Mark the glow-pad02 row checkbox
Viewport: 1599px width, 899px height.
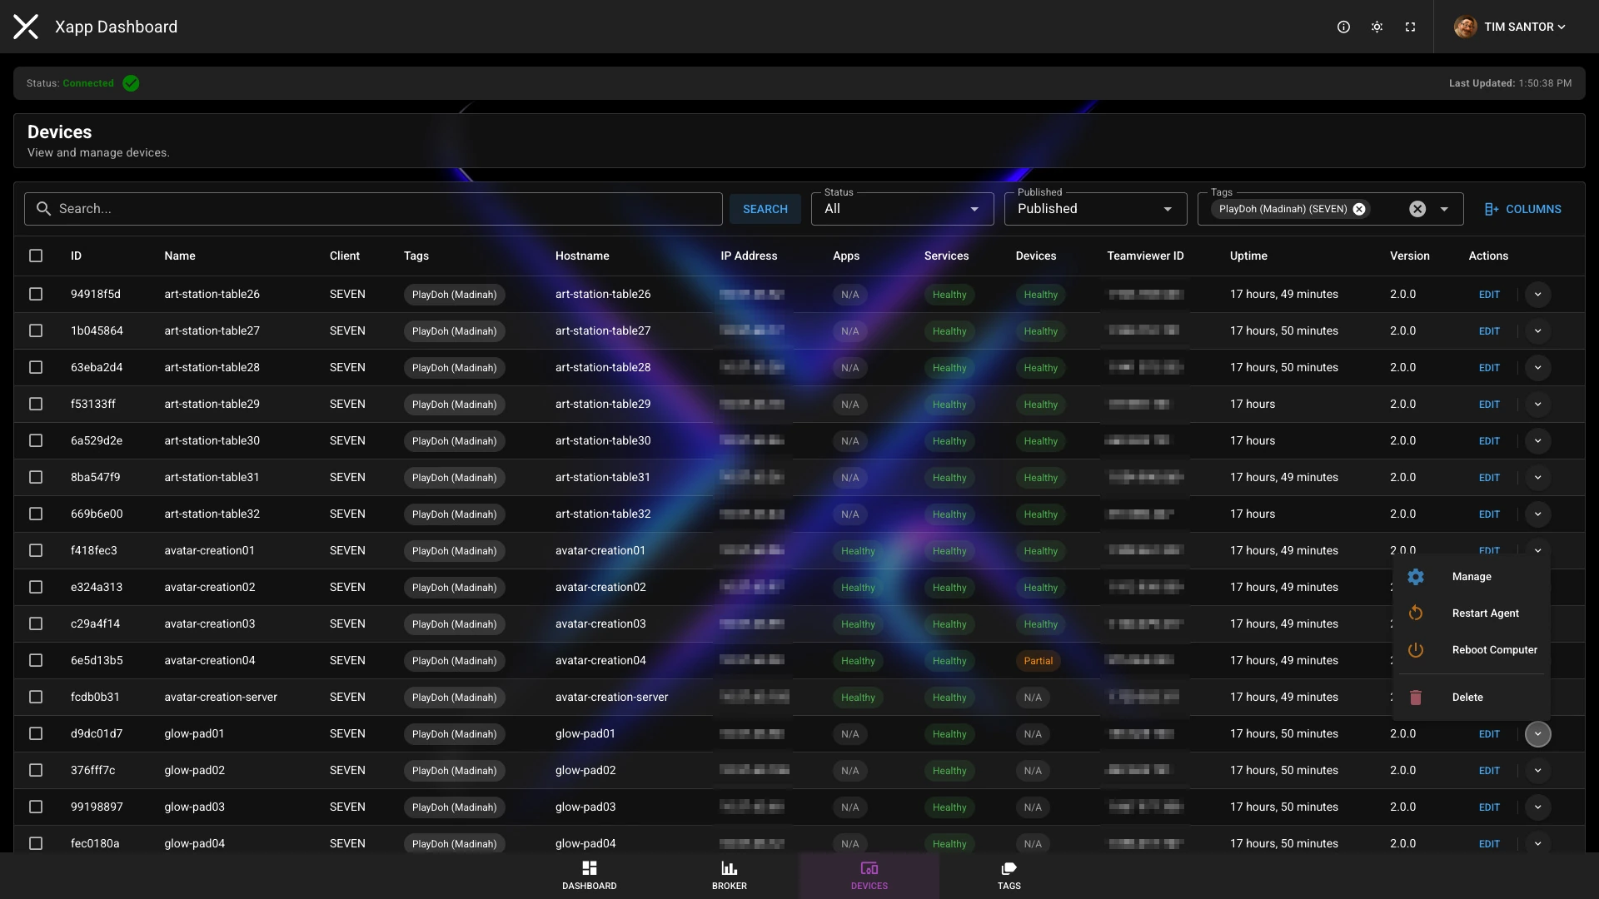click(36, 770)
